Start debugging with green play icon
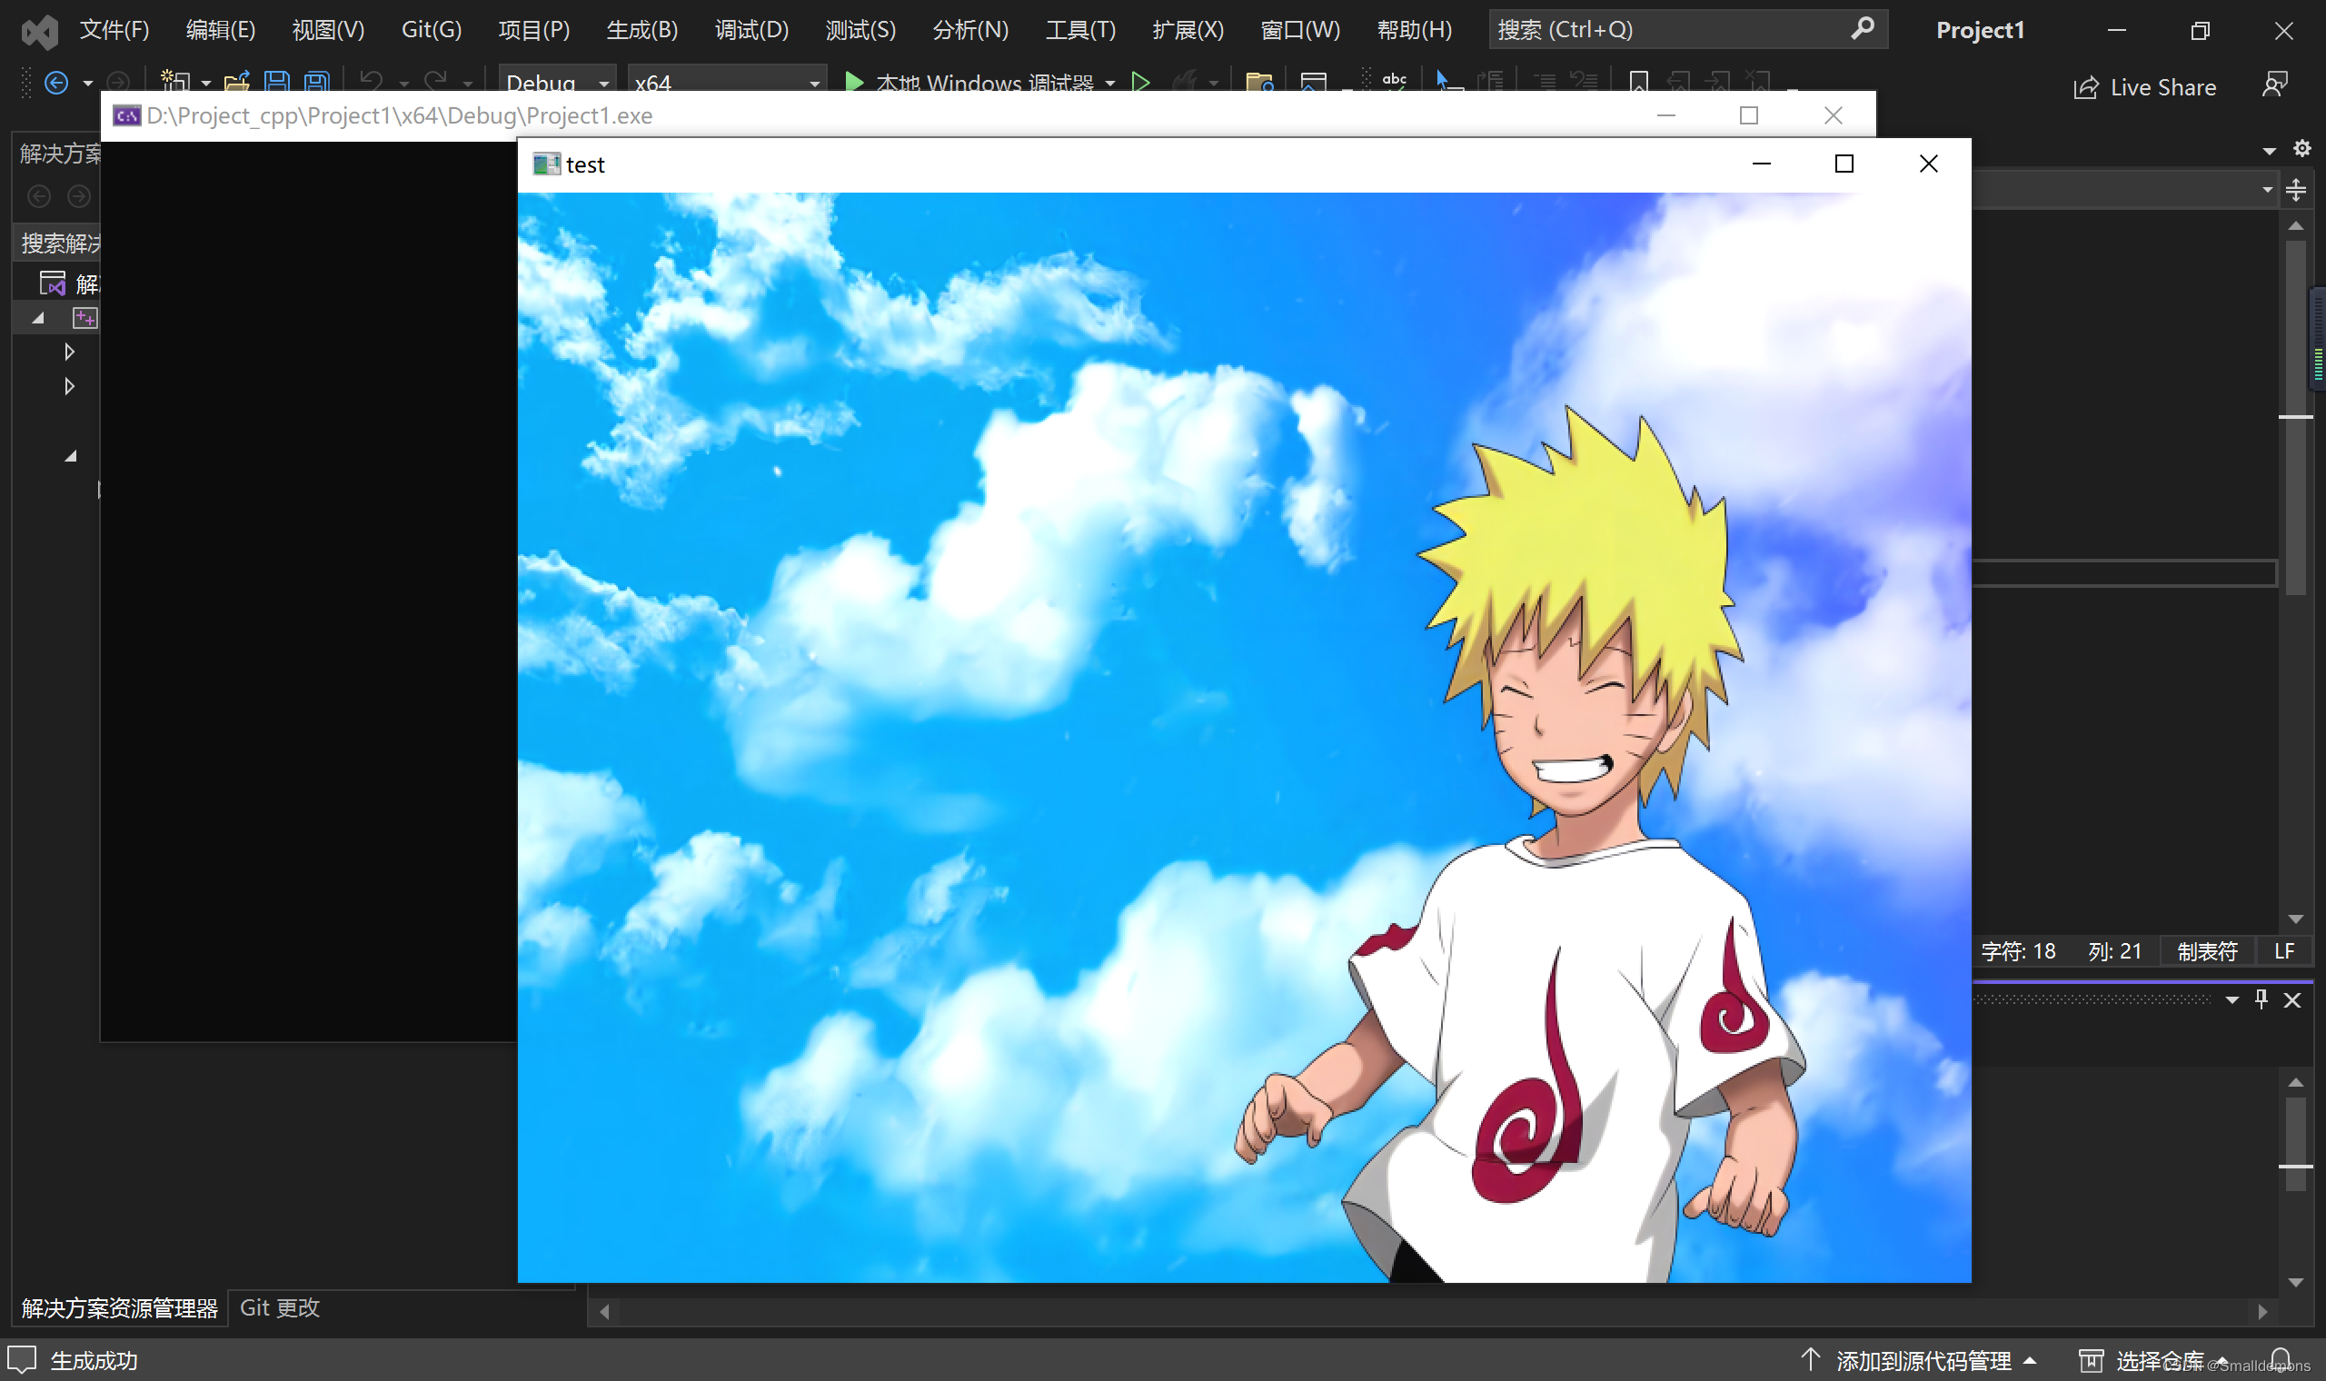Viewport: 2326px width, 1381px height. tap(854, 83)
